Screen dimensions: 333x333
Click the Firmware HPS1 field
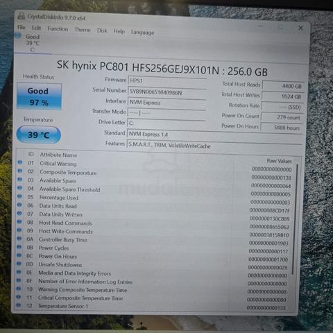(x=167, y=80)
